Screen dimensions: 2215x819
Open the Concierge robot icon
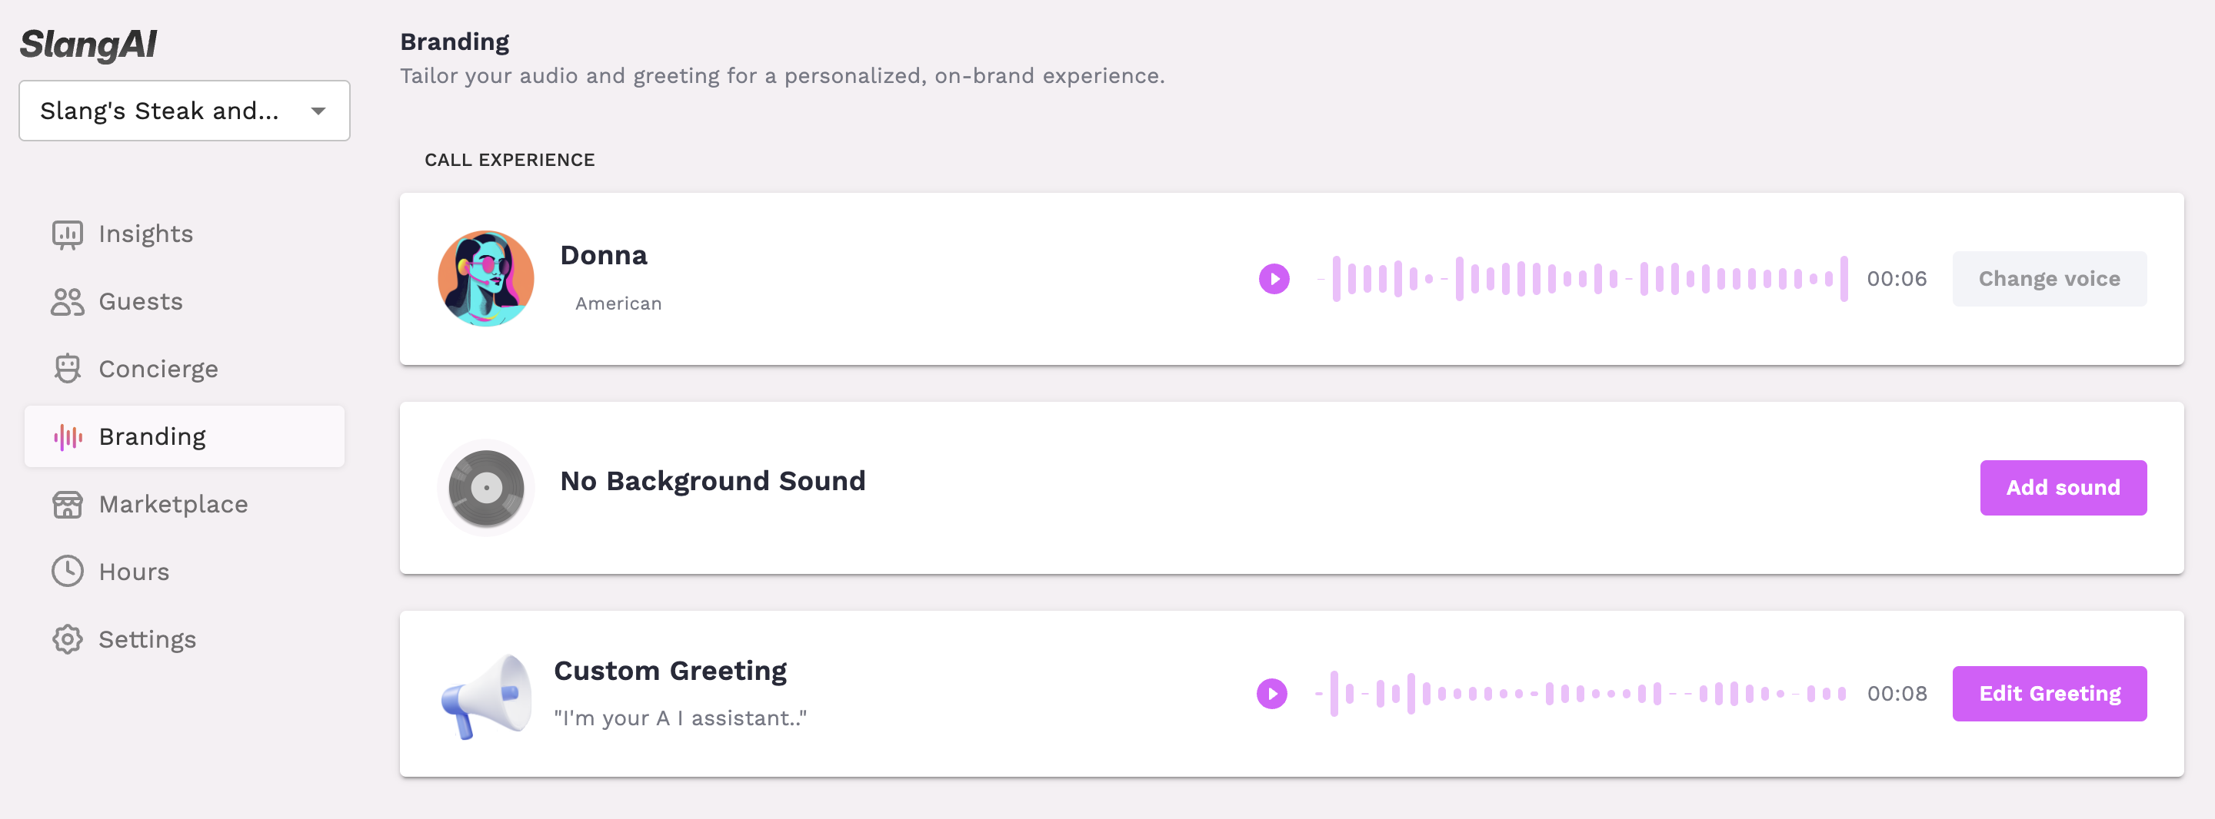coord(67,369)
